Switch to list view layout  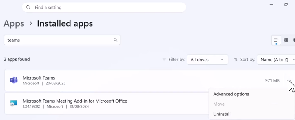pos(276,40)
